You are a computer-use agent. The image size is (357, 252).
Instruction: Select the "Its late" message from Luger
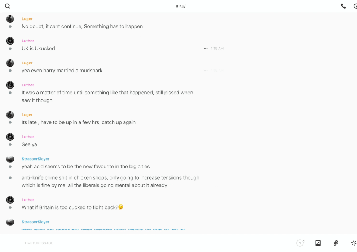[x=79, y=122]
